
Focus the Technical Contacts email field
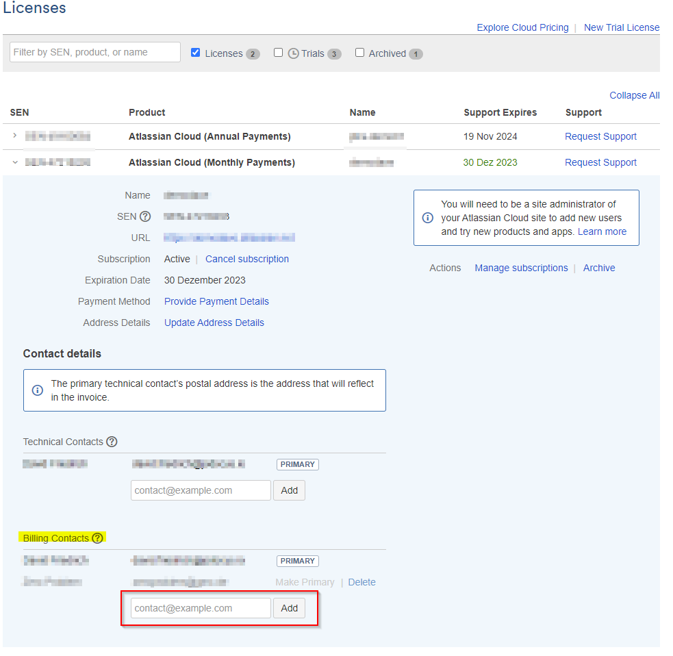tap(201, 490)
